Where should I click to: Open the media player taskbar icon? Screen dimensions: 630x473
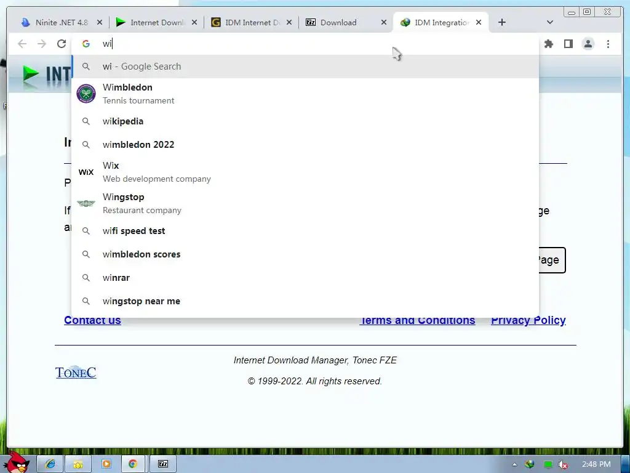pos(106,464)
